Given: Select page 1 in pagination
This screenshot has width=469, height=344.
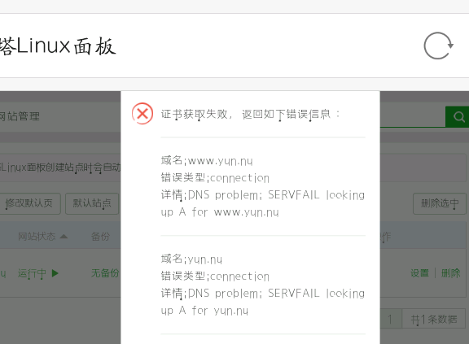Looking at the screenshot, I should click(x=390, y=320).
